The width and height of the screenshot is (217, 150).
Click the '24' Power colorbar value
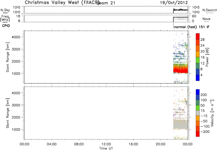(202, 45)
